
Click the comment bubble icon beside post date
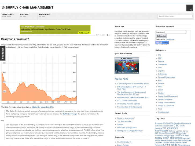108,35
